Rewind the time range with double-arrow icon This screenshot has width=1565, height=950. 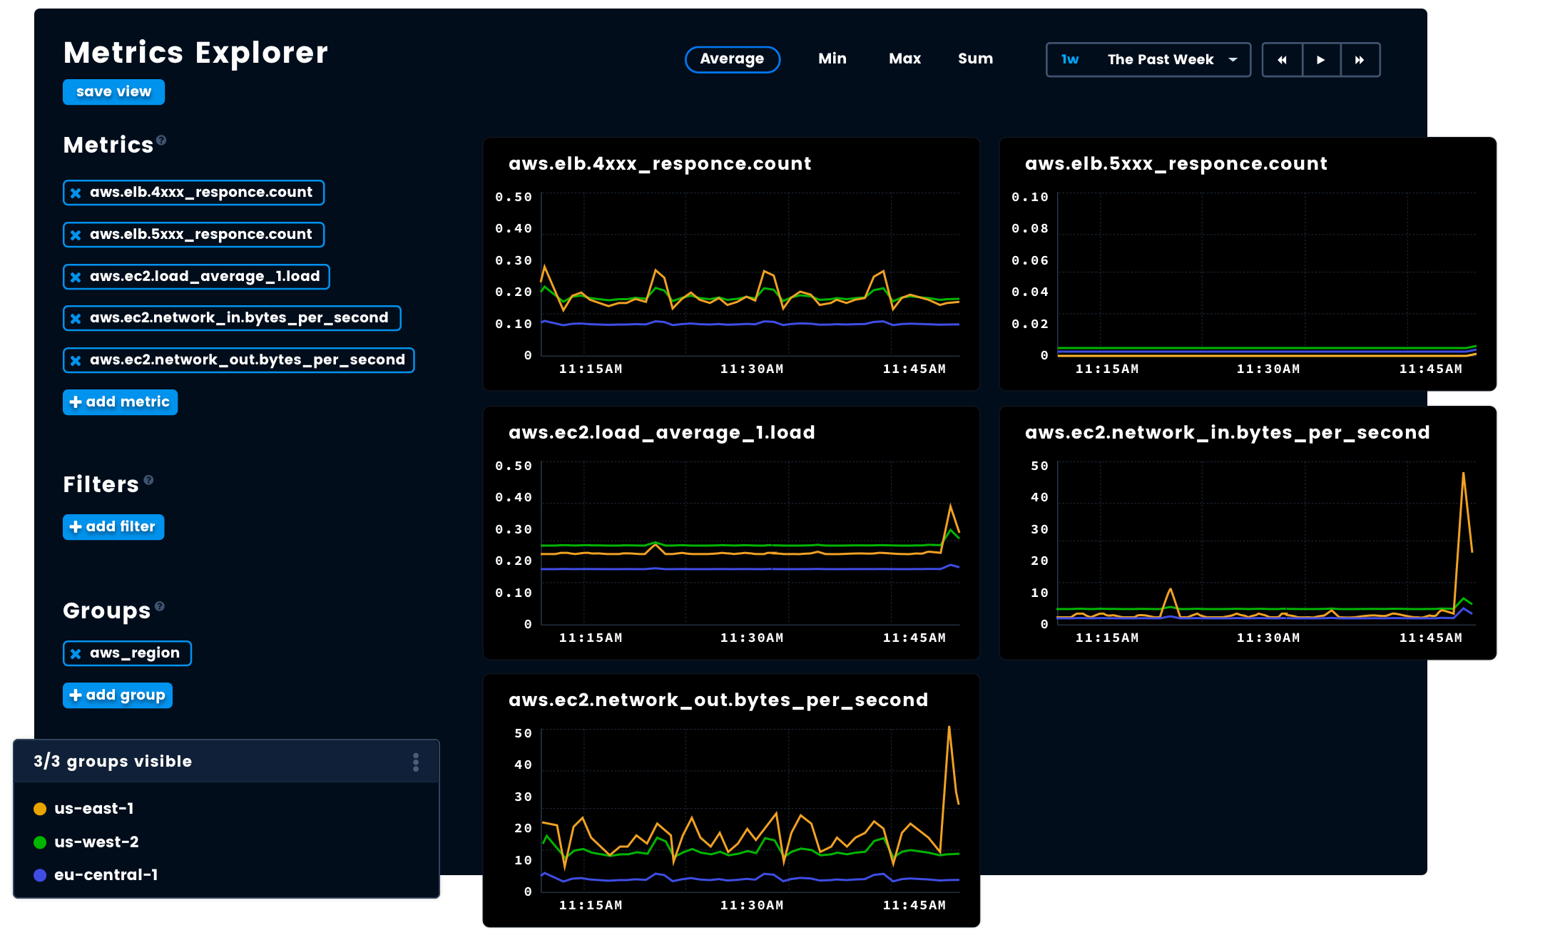pos(1282,60)
